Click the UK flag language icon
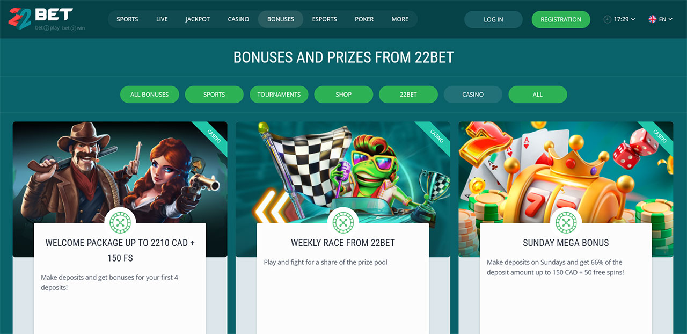Image resolution: width=687 pixels, height=334 pixels. pyautogui.click(x=653, y=19)
